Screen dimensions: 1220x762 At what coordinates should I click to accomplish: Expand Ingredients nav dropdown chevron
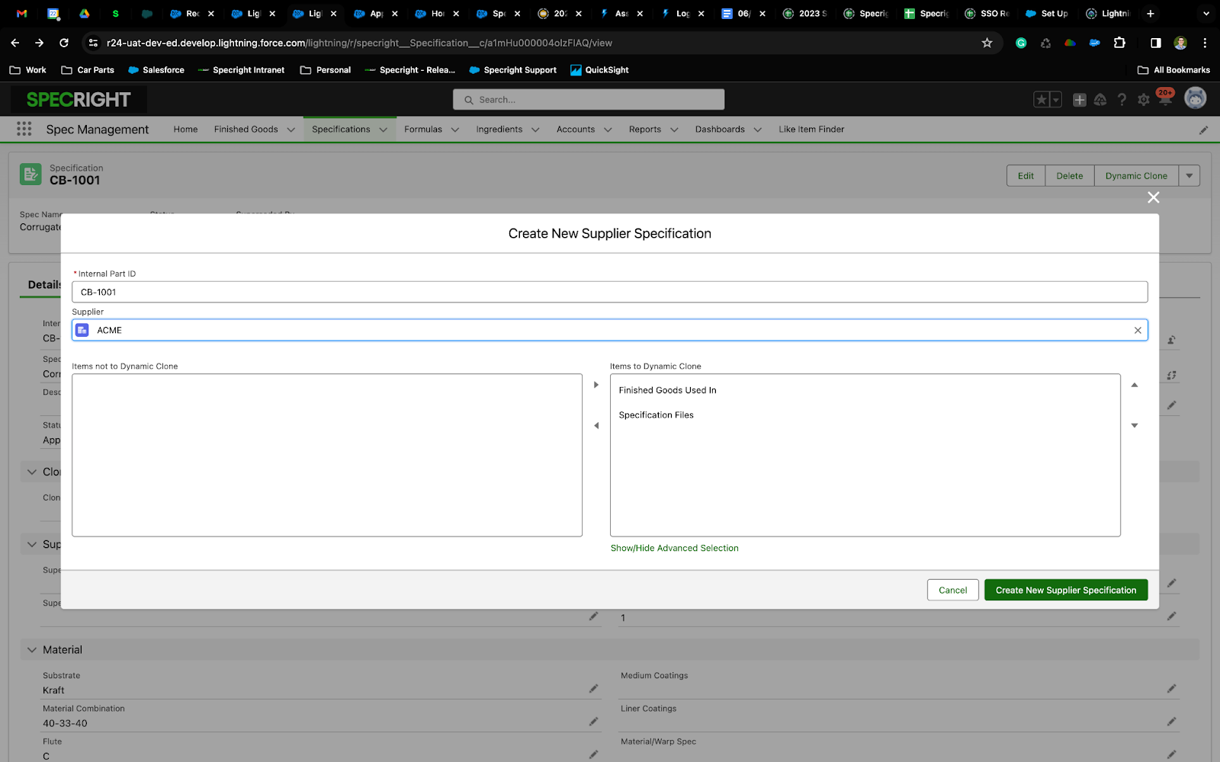point(535,130)
